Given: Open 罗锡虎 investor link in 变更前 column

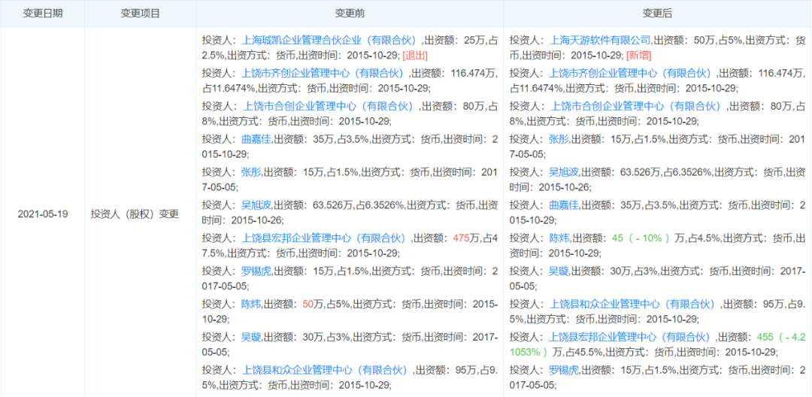Looking at the screenshot, I should click(x=256, y=271).
